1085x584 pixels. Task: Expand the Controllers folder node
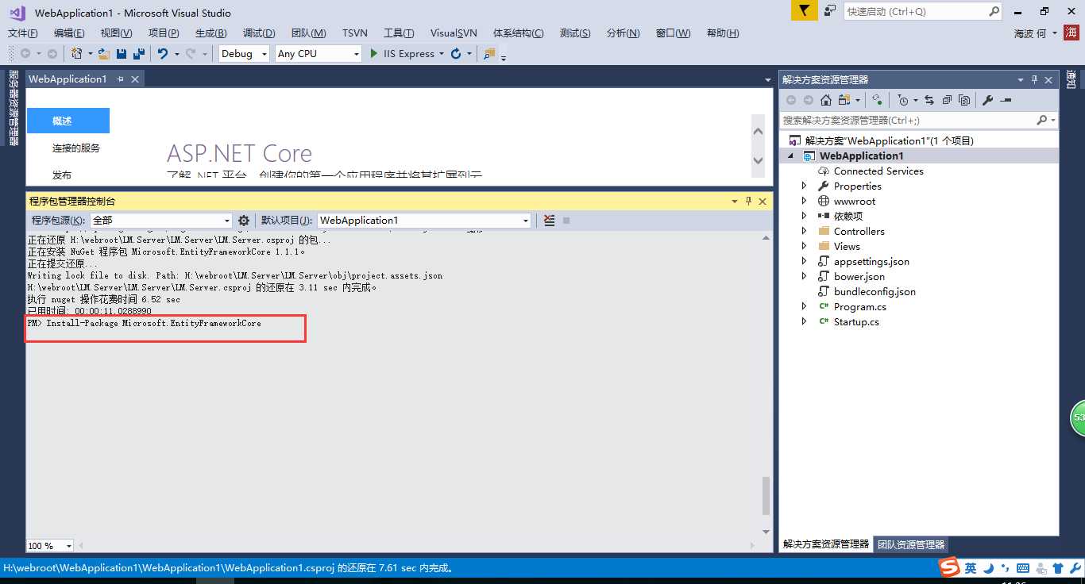pos(804,232)
